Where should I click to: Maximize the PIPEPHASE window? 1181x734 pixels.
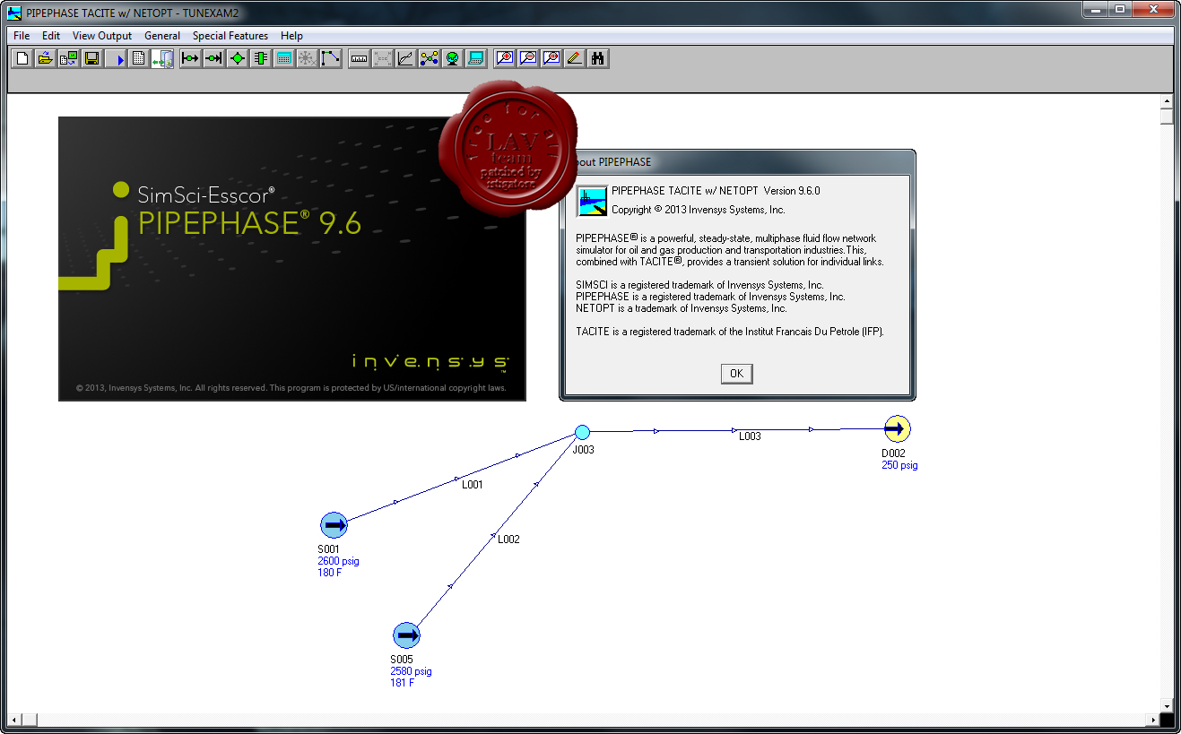(x=1119, y=10)
